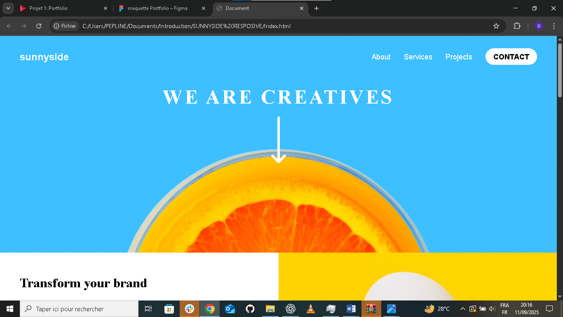The image size is (563, 317).
Task: Open the About navigation link
Action: [x=381, y=57]
